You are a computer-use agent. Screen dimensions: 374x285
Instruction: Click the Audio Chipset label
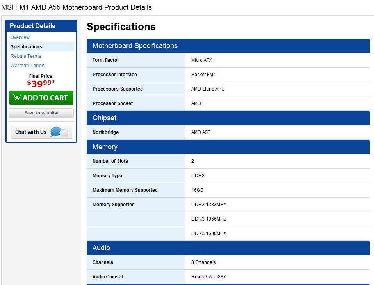[108, 277]
